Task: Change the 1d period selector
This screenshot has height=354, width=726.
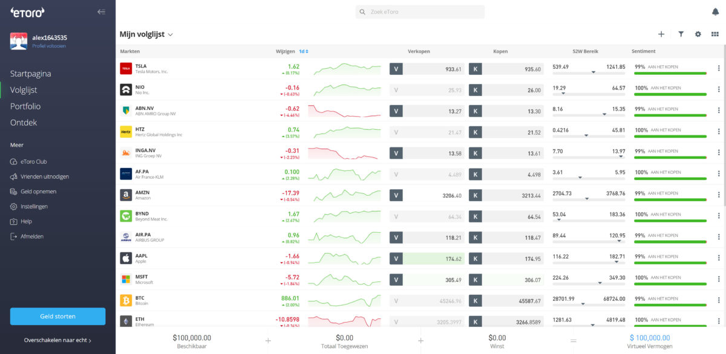Action: [304, 51]
